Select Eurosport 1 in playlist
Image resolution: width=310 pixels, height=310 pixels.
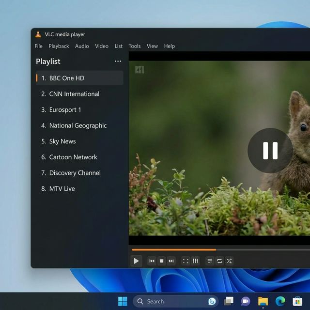tap(79, 110)
